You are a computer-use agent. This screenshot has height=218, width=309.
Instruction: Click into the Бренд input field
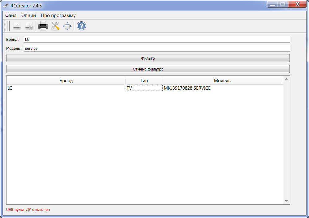click(157, 39)
